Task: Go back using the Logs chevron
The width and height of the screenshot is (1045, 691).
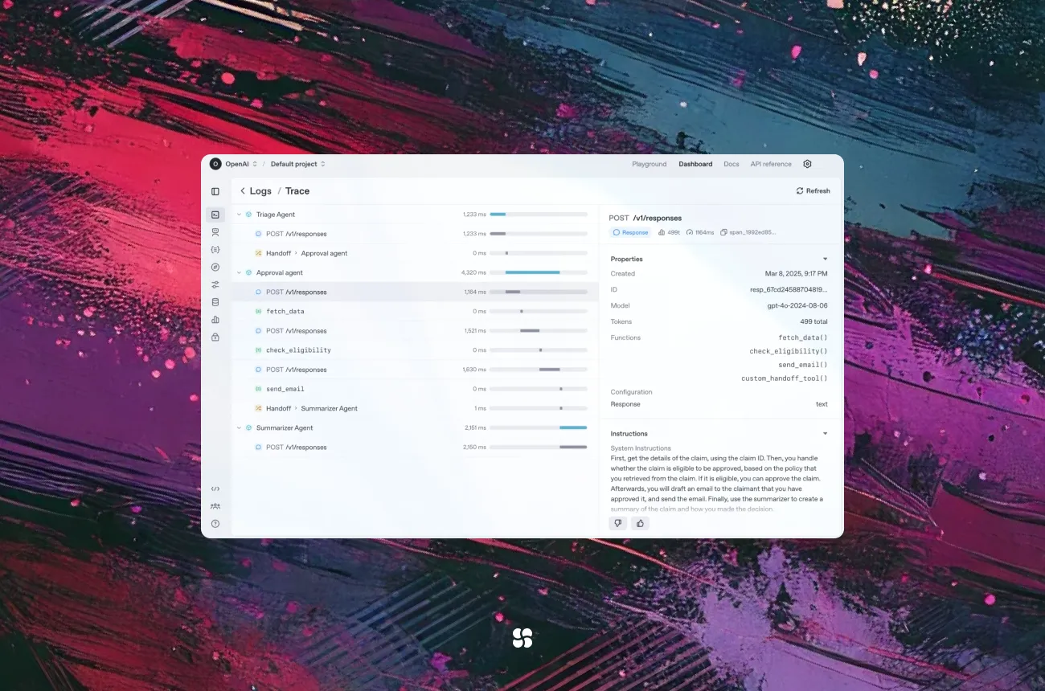Action: pyautogui.click(x=243, y=191)
